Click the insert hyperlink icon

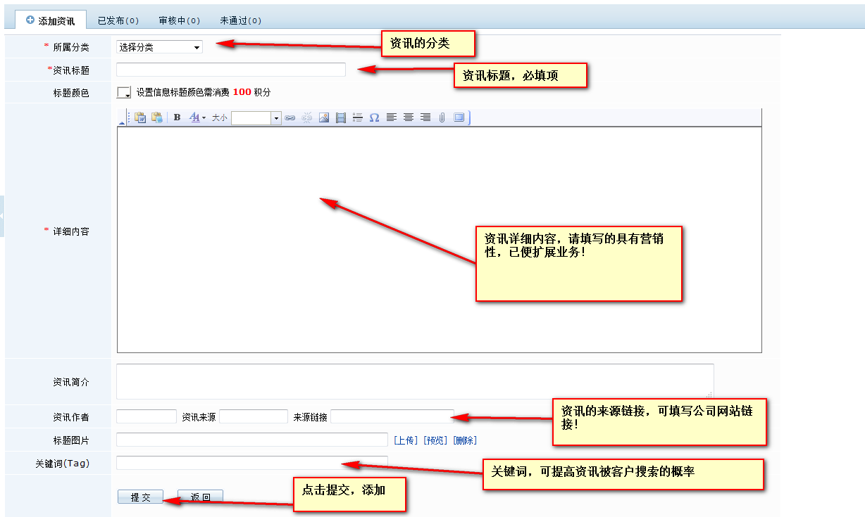pyautogui.click(x=290, y=117)
